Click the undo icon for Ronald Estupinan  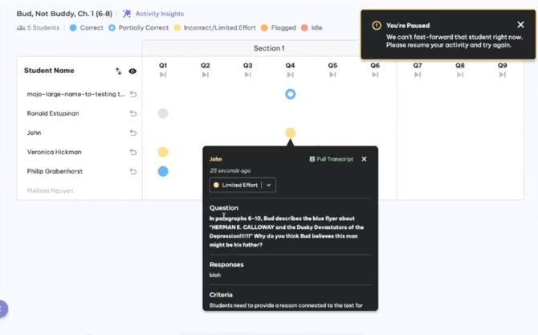[133, 113]
